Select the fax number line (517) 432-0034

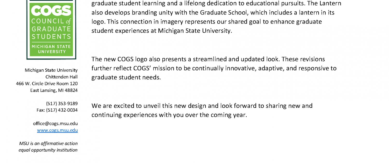[x=57, y=110]
